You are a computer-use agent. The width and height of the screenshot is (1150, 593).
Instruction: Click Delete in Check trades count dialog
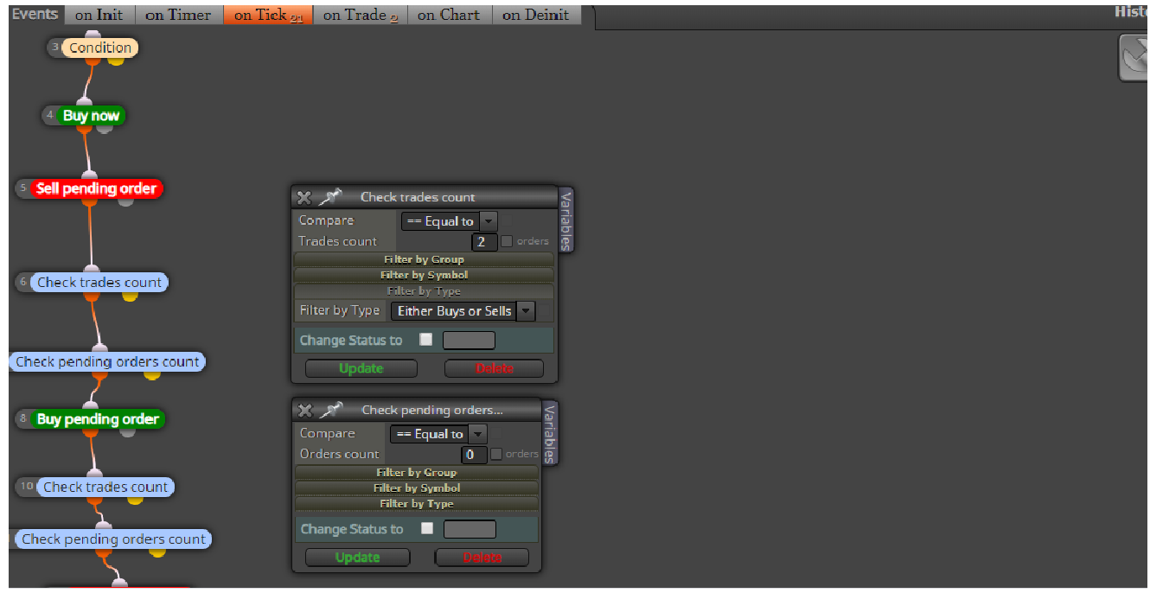point(495,368)
